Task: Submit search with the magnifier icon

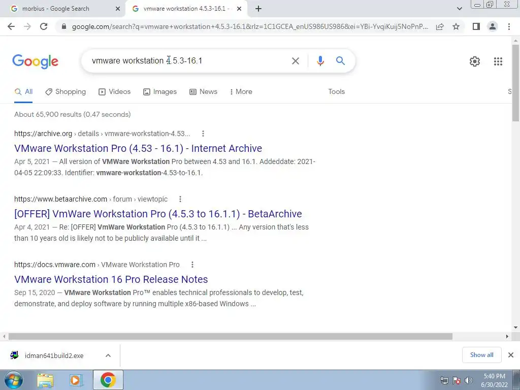Action: pos(340,61)
